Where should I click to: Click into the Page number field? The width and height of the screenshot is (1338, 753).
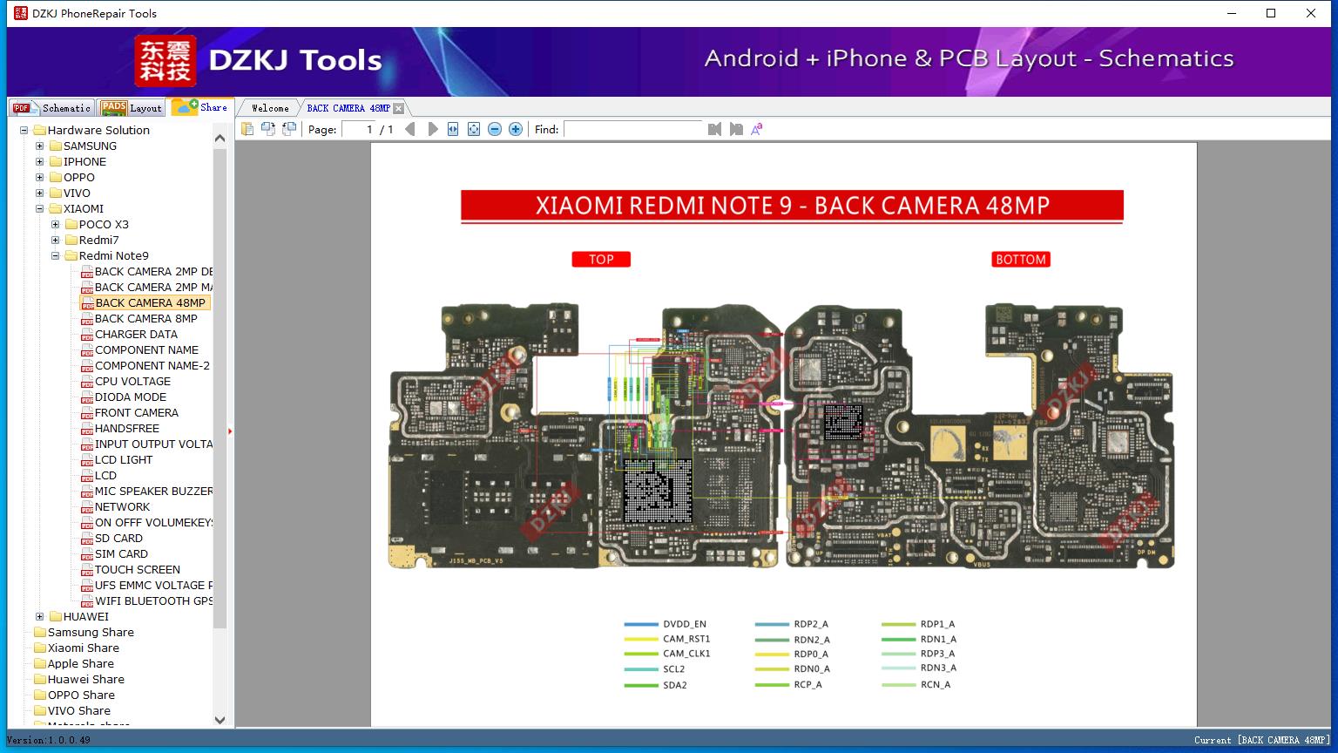[359, 129]
